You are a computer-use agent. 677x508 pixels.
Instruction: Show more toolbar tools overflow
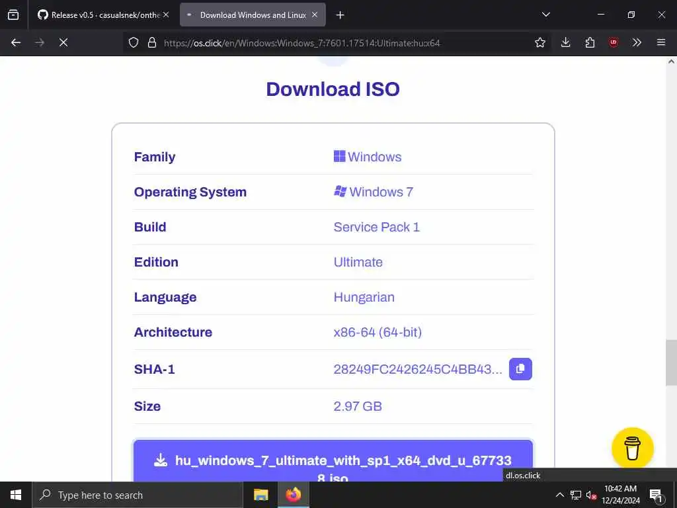tap(637, 42)
